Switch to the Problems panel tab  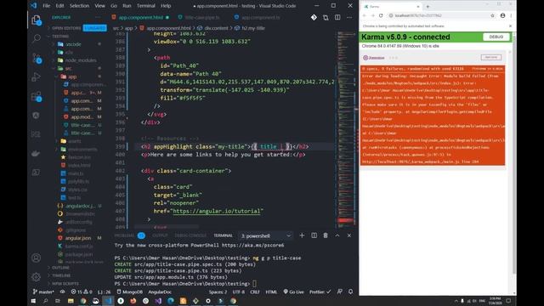tap(124, 235)
